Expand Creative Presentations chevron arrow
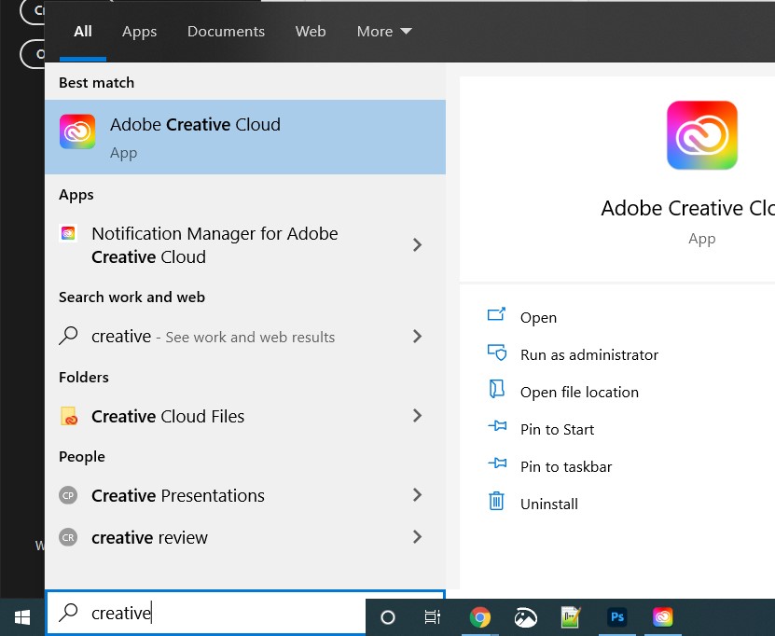This screenshot has height=636, width=775. pos(418,494)
